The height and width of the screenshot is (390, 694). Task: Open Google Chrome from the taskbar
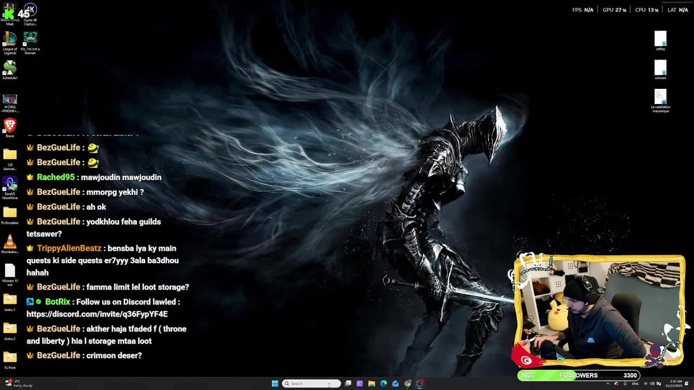coord(407,383)
